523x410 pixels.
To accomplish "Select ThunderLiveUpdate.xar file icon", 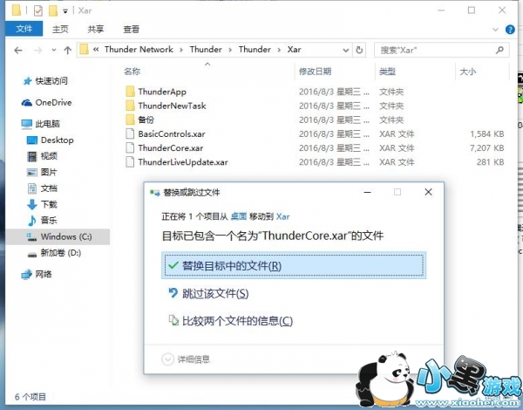I will (130, 161).
